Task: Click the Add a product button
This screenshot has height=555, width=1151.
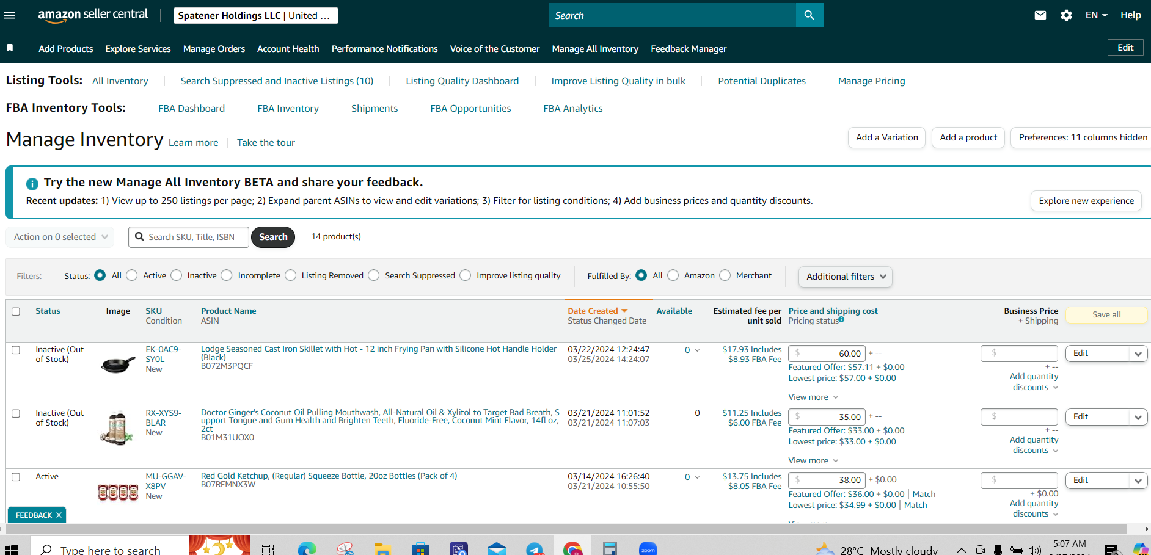Action: click(968, 137)
